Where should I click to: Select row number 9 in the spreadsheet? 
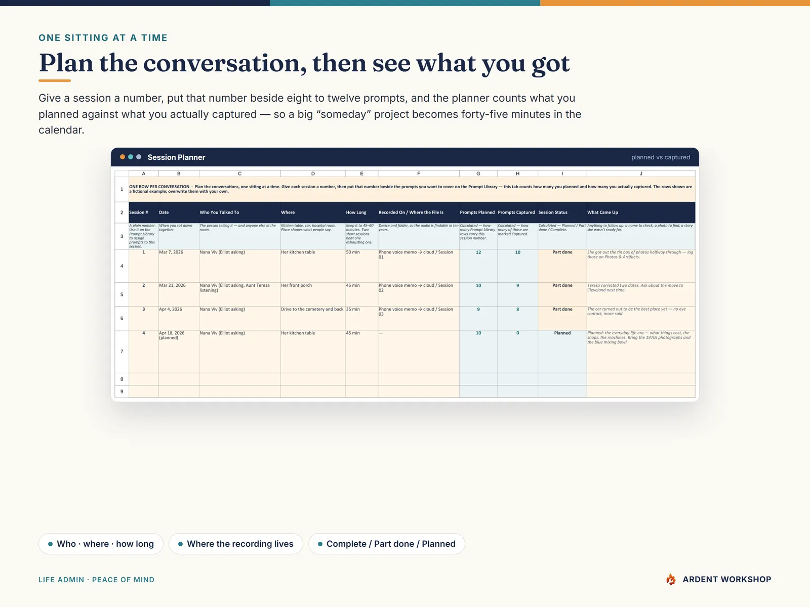pyautogui.click(x=122, y=392)
